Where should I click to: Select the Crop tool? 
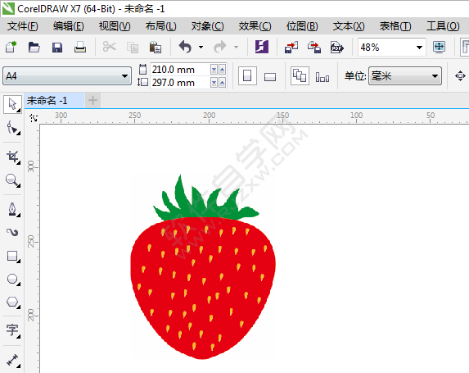[x=12, y=157]
